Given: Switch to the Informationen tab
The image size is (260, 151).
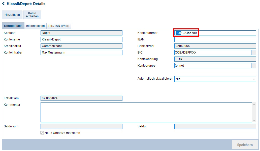Looking at the screenshot, I should point(35,26).
